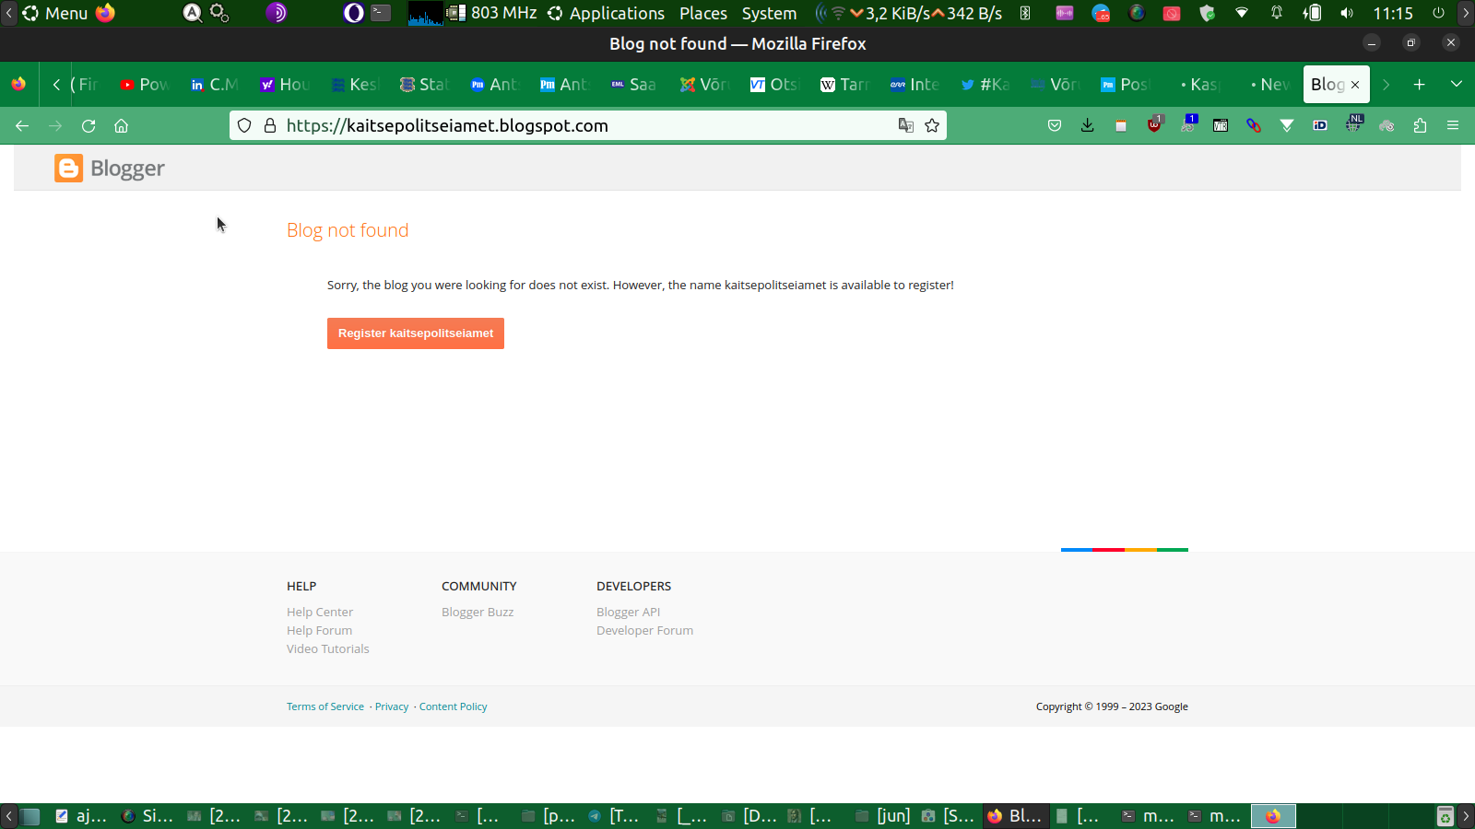
Task: Switch to the '[jun]' taskbar window
Action: [x=883, y=816]
